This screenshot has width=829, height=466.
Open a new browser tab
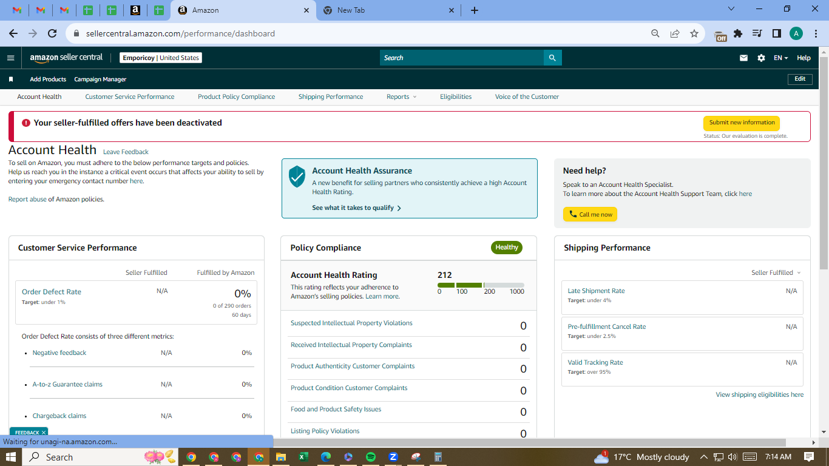coord(475,10)
